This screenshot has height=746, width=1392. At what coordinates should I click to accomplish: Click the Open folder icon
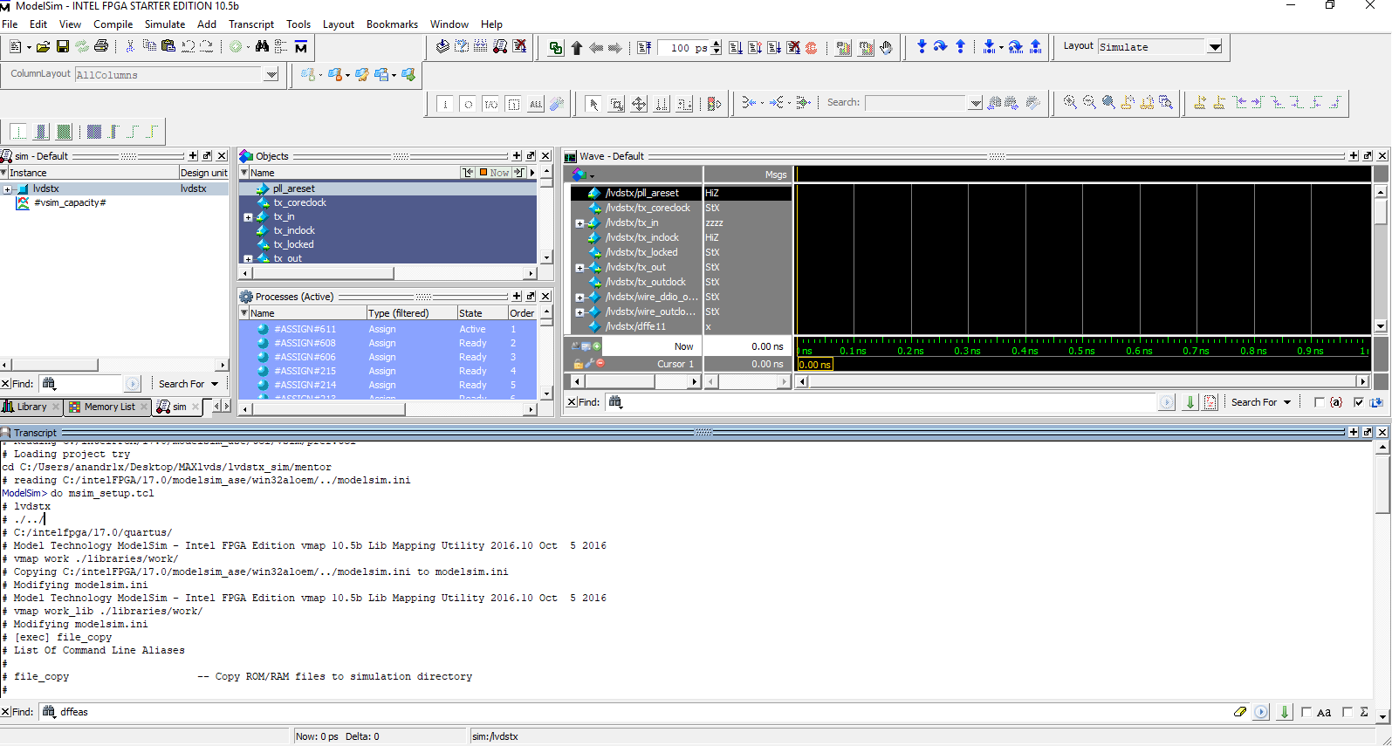(x=43, y=46)
